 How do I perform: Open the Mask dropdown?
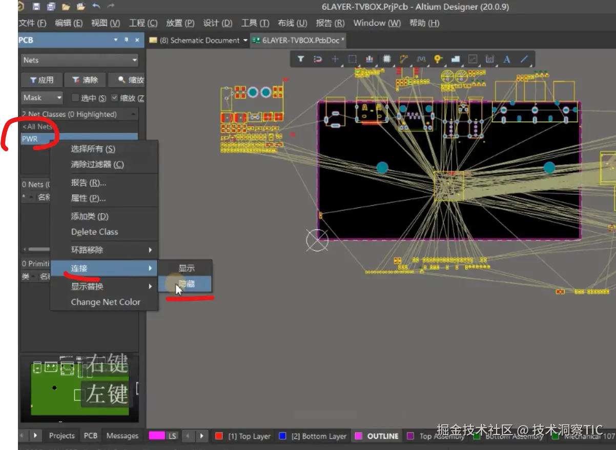(x=42, y=97)
